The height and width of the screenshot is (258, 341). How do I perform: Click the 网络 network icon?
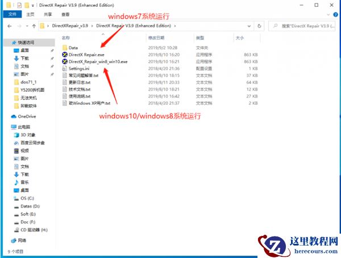(x=14, y=240)
